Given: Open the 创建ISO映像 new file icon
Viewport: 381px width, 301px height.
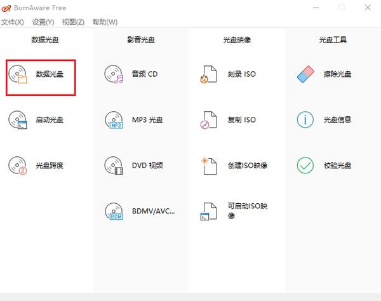Looking at the screenshot, I should [x=208, y=166].
